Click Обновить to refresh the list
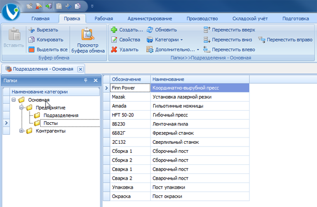This screenshot has height=207, width=317. (162, 30)
